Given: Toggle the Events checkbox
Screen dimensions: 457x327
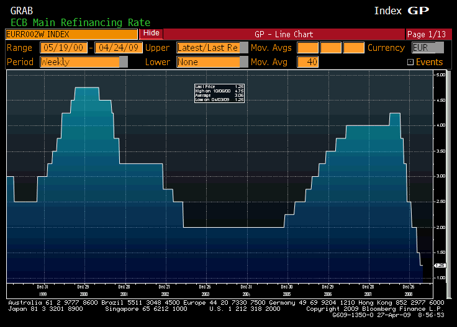Looking at the screenshot, I should [x=410, y=62].
